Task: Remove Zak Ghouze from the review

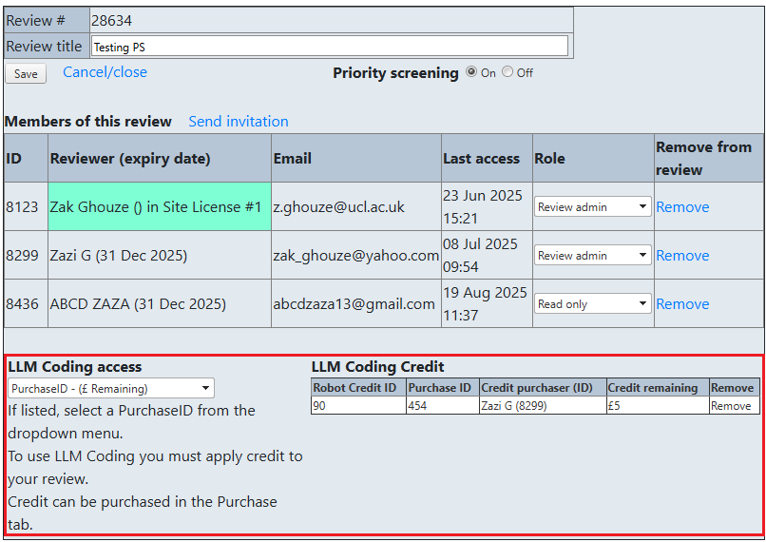Action: [x=682, y=207]
